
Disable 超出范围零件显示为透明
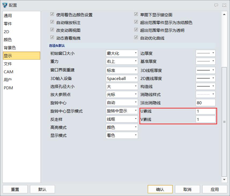(136, 30)
